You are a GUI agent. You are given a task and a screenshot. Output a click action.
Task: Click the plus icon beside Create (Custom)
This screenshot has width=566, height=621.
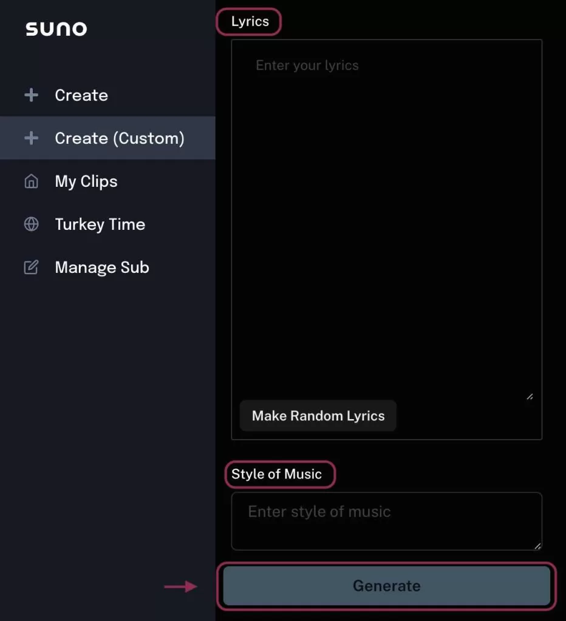click(32, 138)
